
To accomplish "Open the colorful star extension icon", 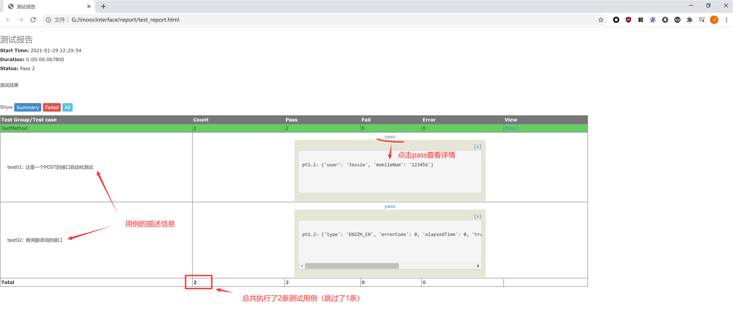I will tap(653, 20).
